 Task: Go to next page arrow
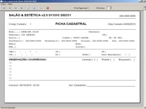(16, 8)
